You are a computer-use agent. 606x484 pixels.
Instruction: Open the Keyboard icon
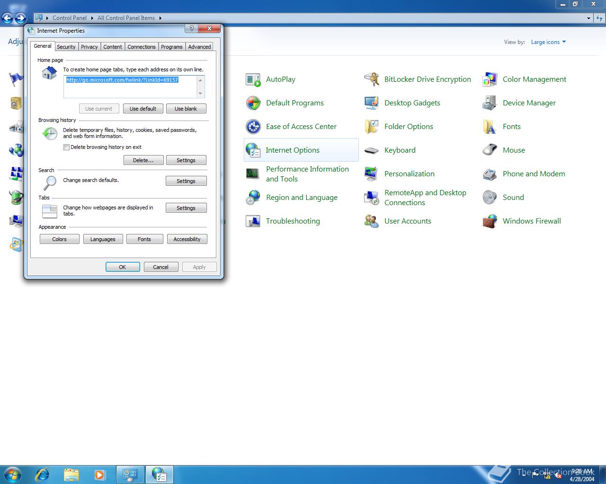[x=372, y=150]
